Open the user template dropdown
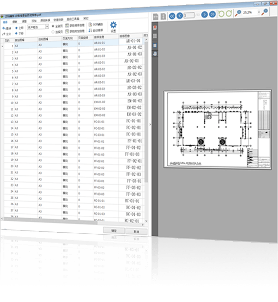The width and height of the screenshot is (278, 302). pyautogui.click(x=47, y=27)
